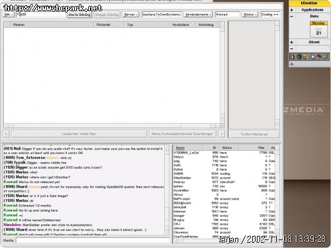Click Tom_Artoseree's name in chat log
Viewport: 331px width, 248px height.
click(30, 157)
